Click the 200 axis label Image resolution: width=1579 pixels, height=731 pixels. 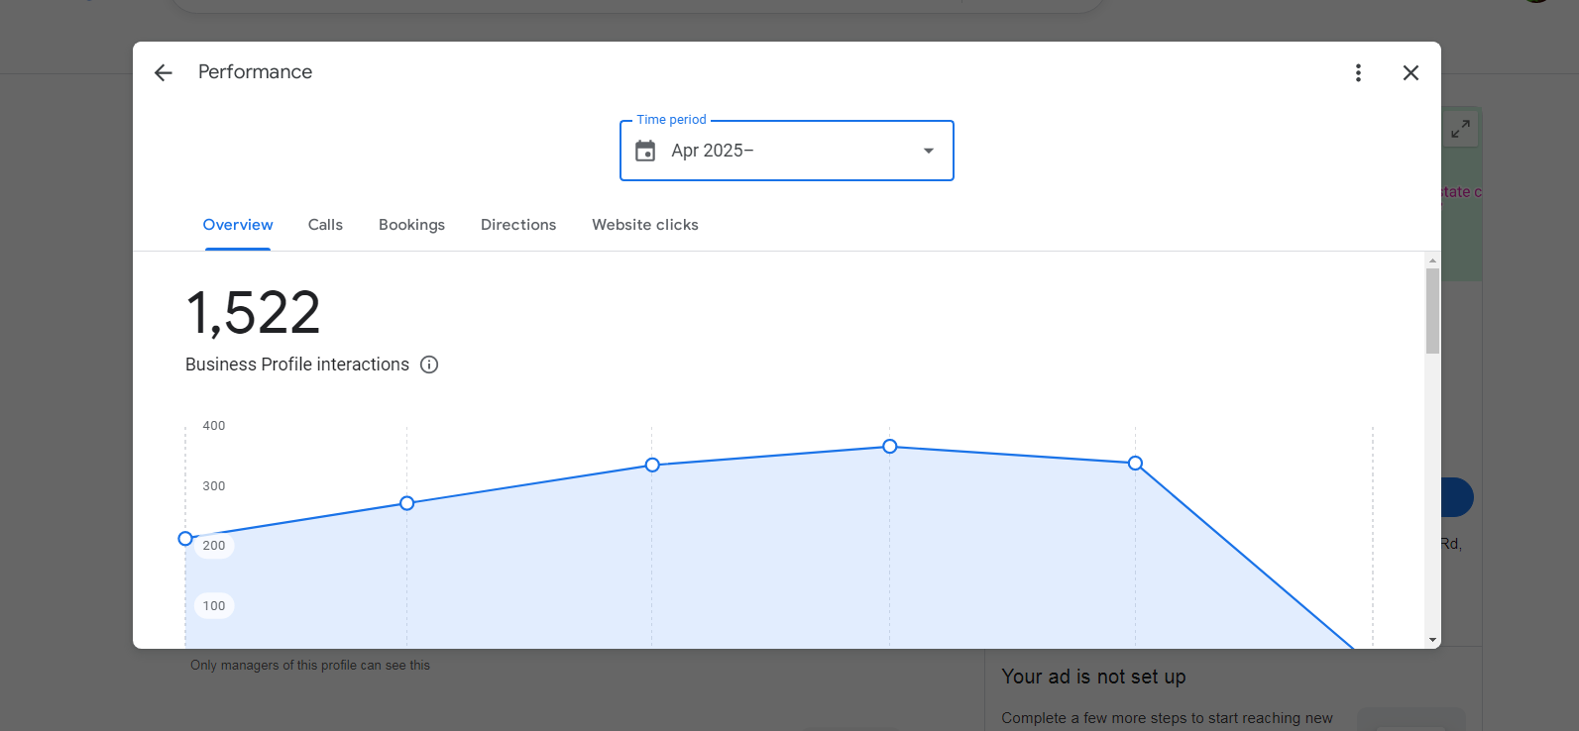(x=214, y=546)
